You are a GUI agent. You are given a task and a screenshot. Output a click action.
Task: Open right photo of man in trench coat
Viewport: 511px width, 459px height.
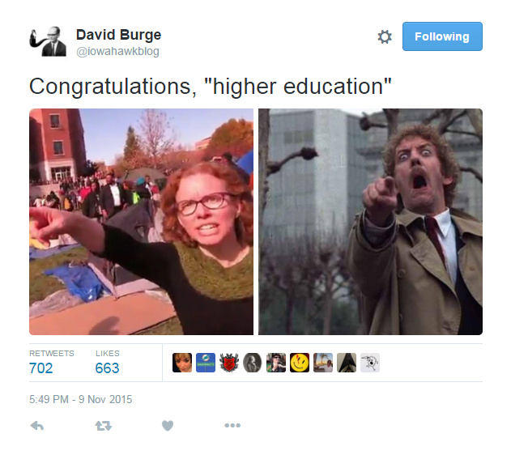click(370, 222)
